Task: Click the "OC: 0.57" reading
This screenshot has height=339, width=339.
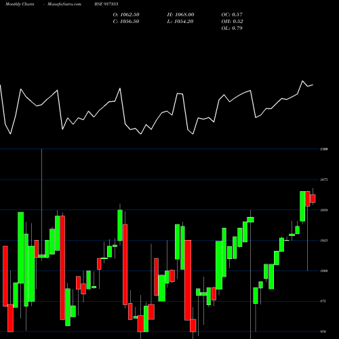Action: [232, 15]
